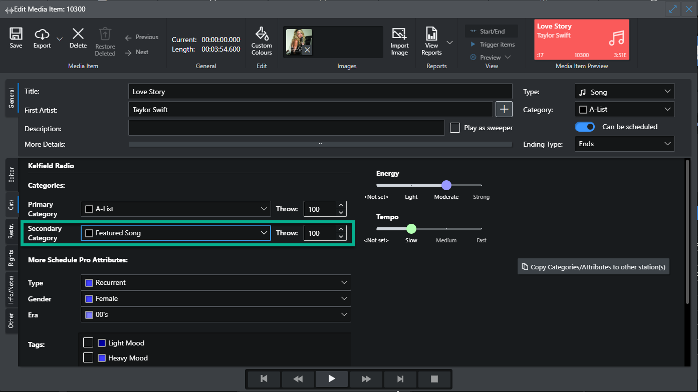Image resolution: width=698 pixels, height=392 pixels.
Task: Open the top A-List Category dropdown
Action: (x=624, y=109)
